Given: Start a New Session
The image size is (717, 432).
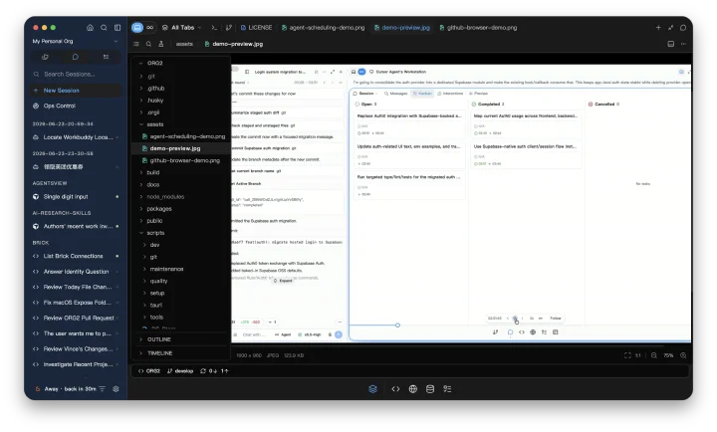Looking at the screenshot, I should (x=76, y=91).
